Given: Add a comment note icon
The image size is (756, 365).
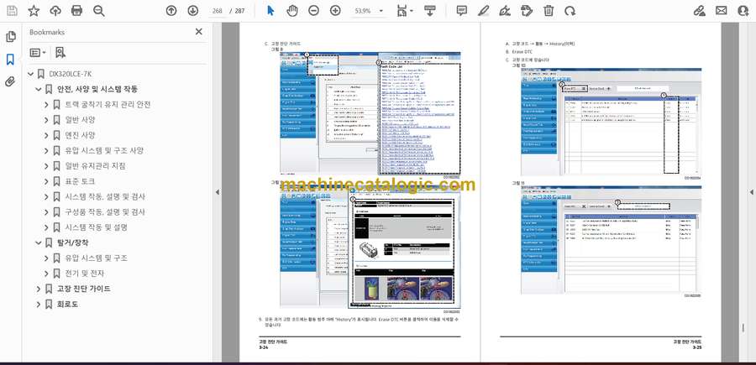Looking at the screenshot, I should pos(462,11).
